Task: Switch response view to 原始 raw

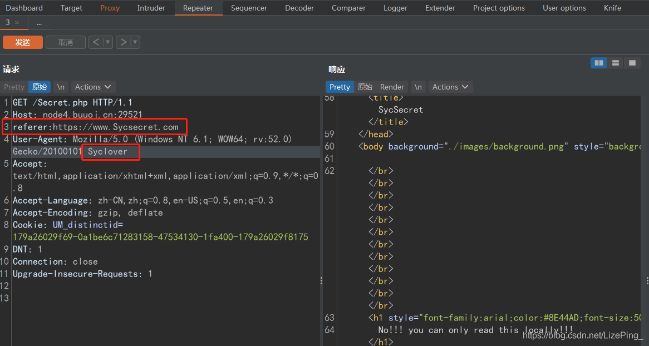Action: click(365, 87)
